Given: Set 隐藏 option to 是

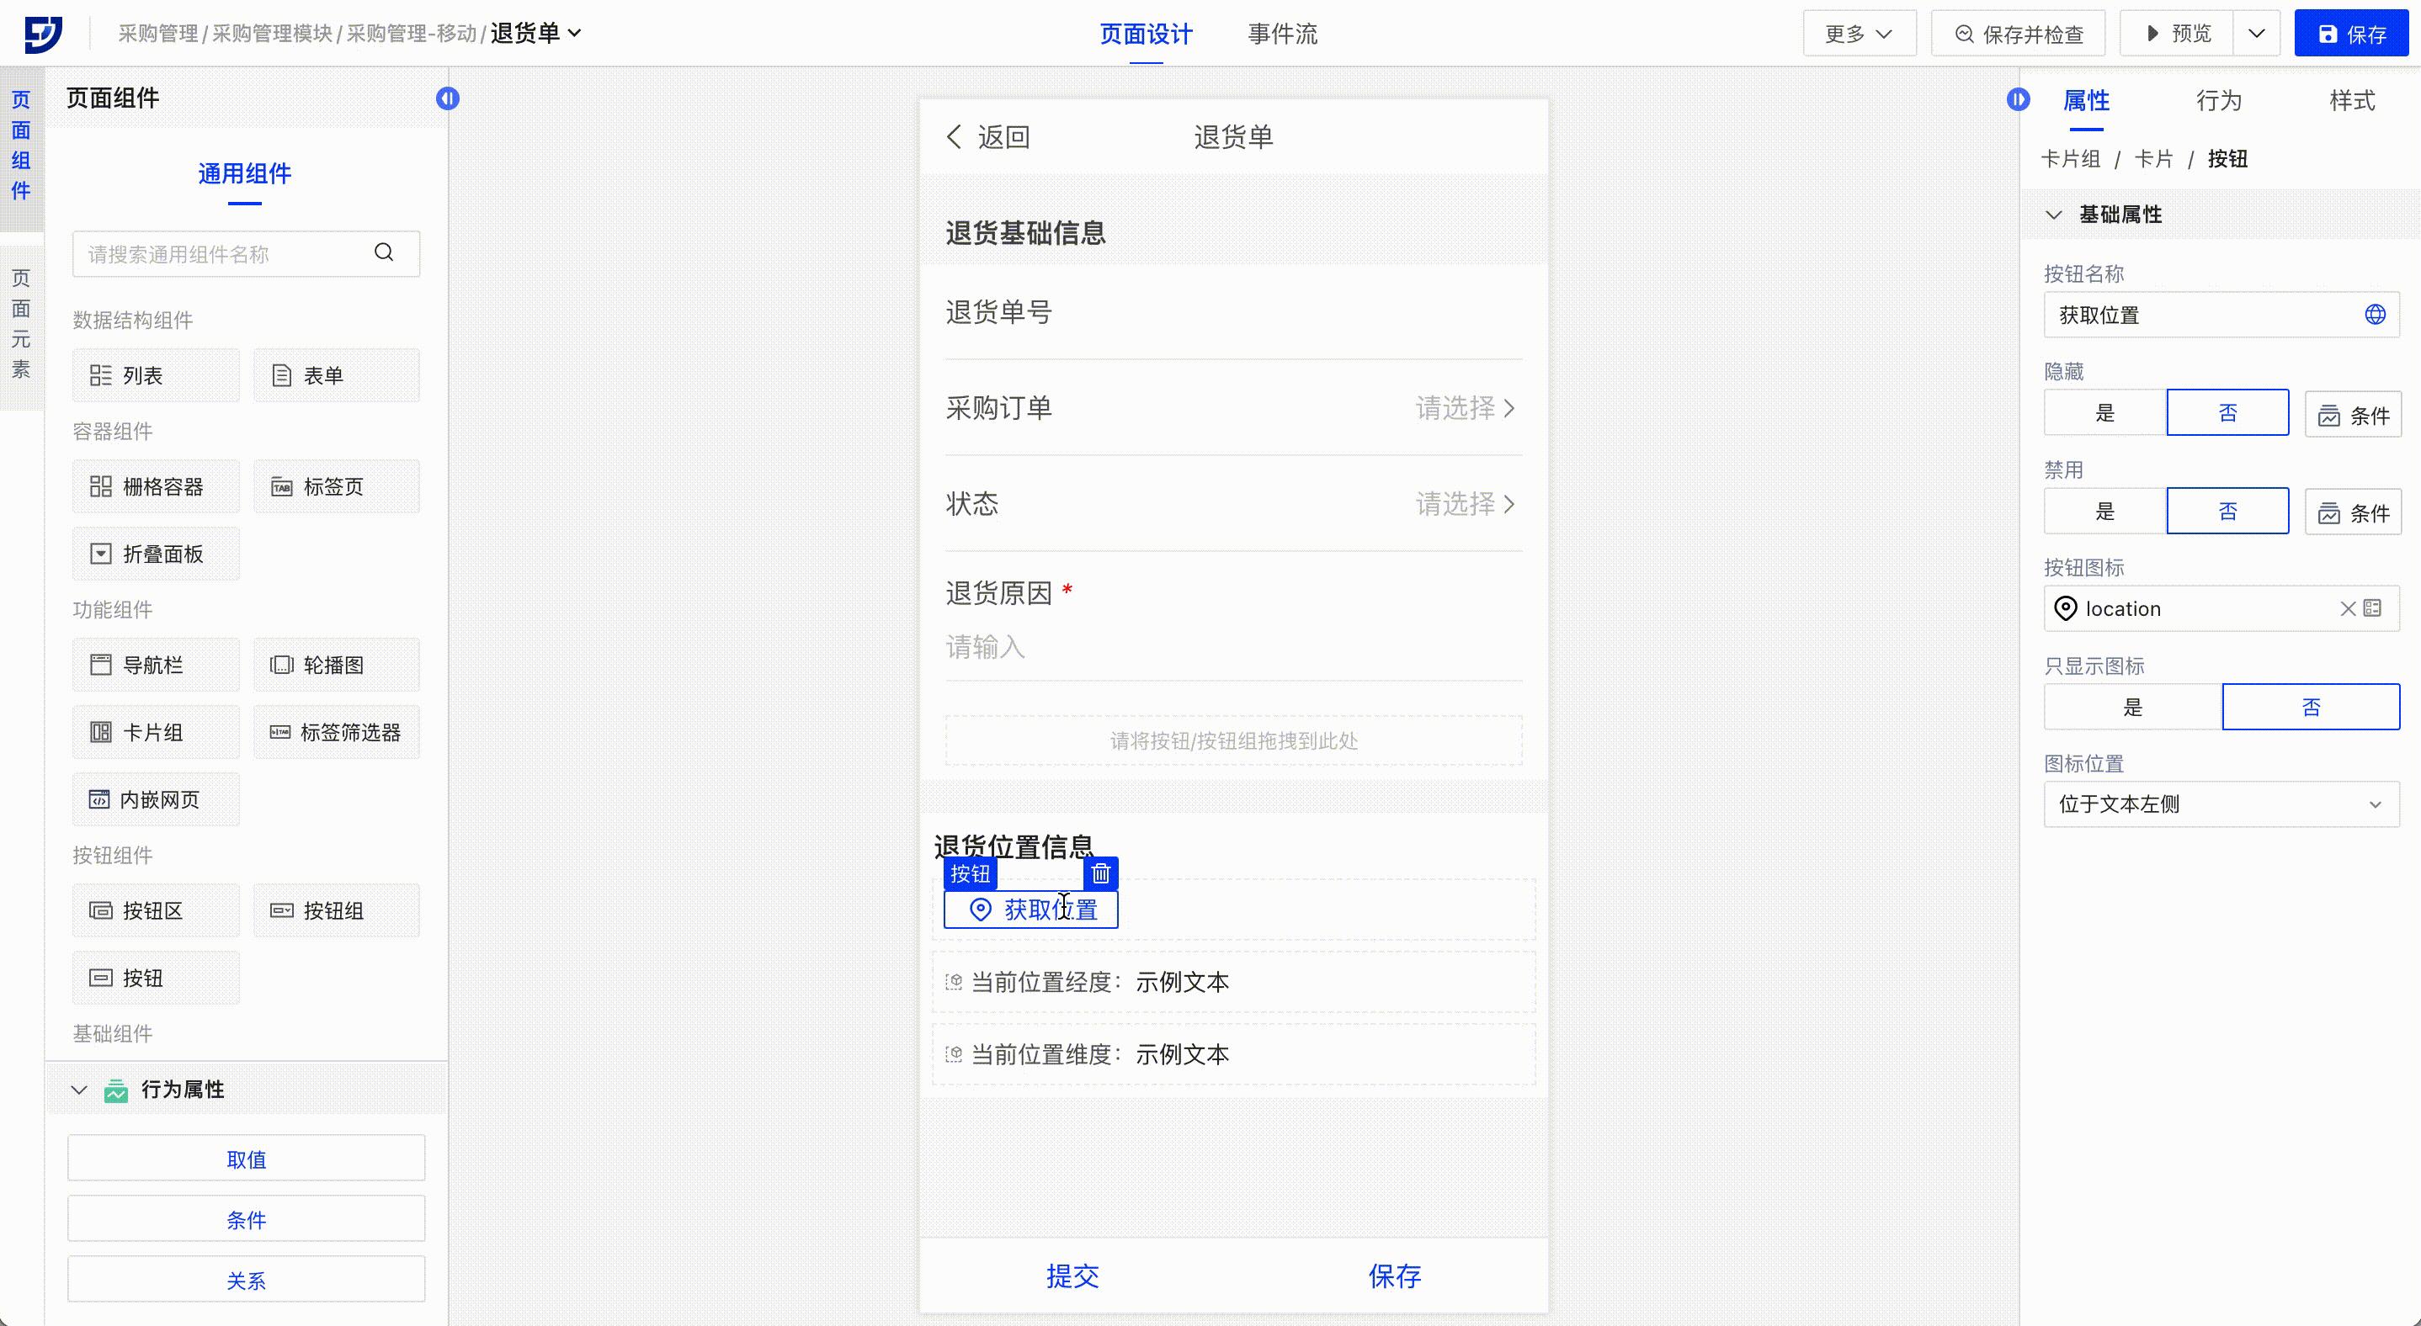Looking at the screenshot, I should tap(2104, 413).
